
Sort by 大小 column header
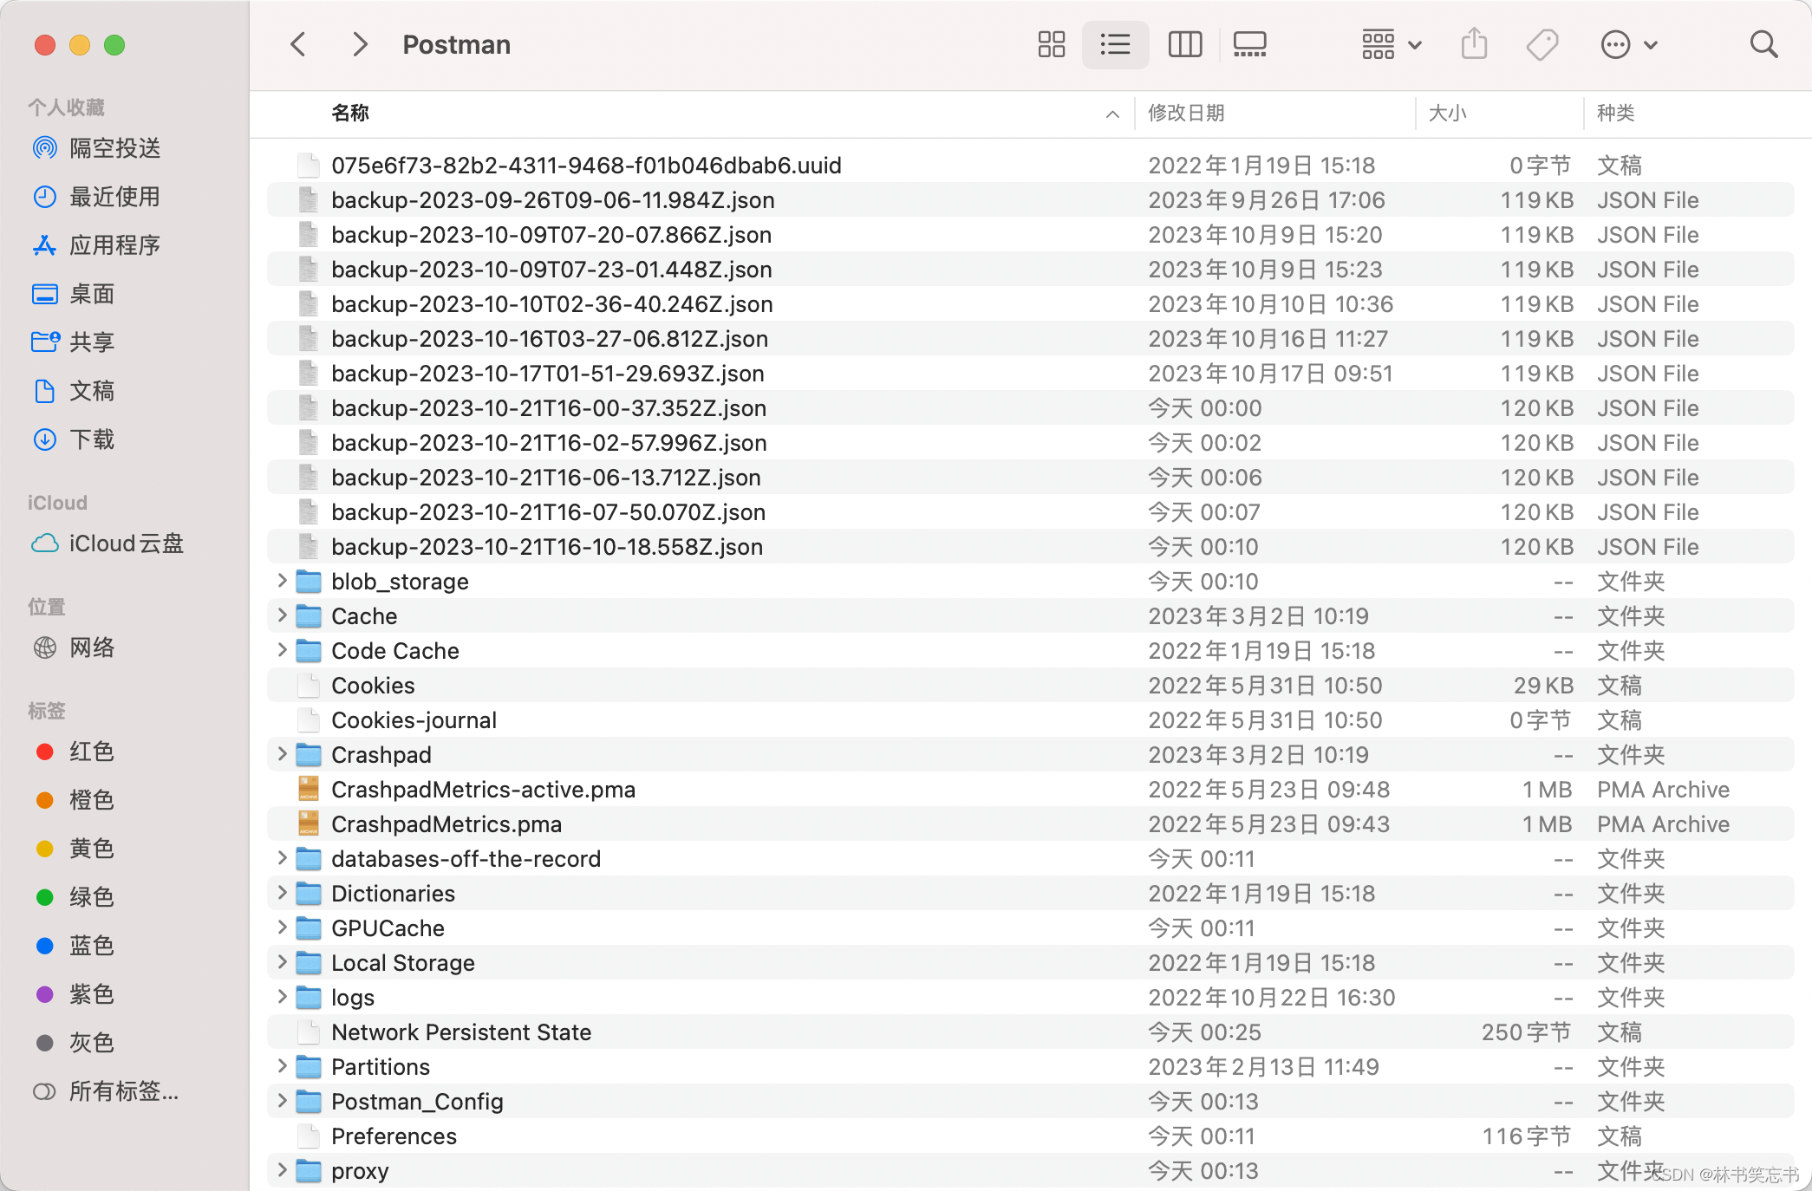pyautogui.click(x=1447, y=113)
